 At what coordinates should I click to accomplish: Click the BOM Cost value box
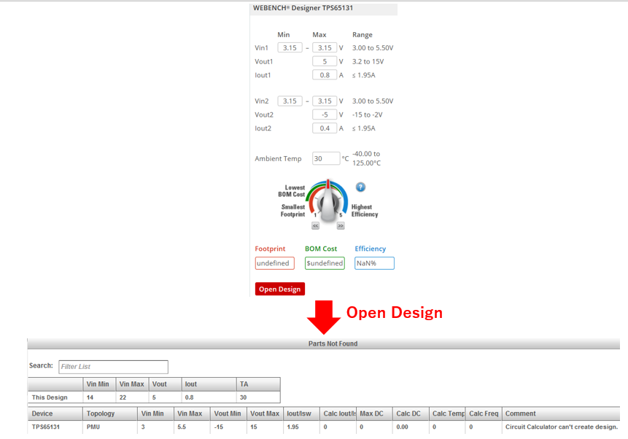tap(325, 263)
